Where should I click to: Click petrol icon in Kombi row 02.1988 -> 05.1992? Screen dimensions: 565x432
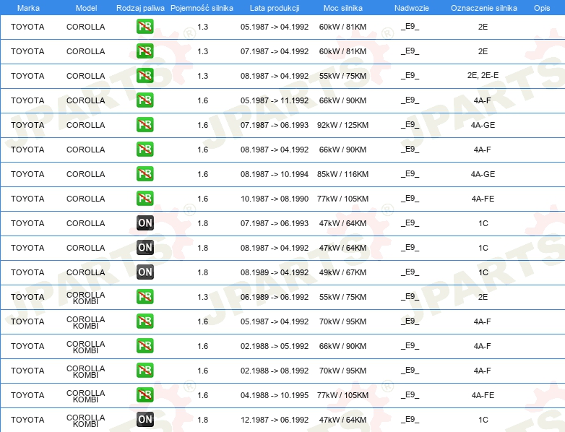[x=145, y=346]
